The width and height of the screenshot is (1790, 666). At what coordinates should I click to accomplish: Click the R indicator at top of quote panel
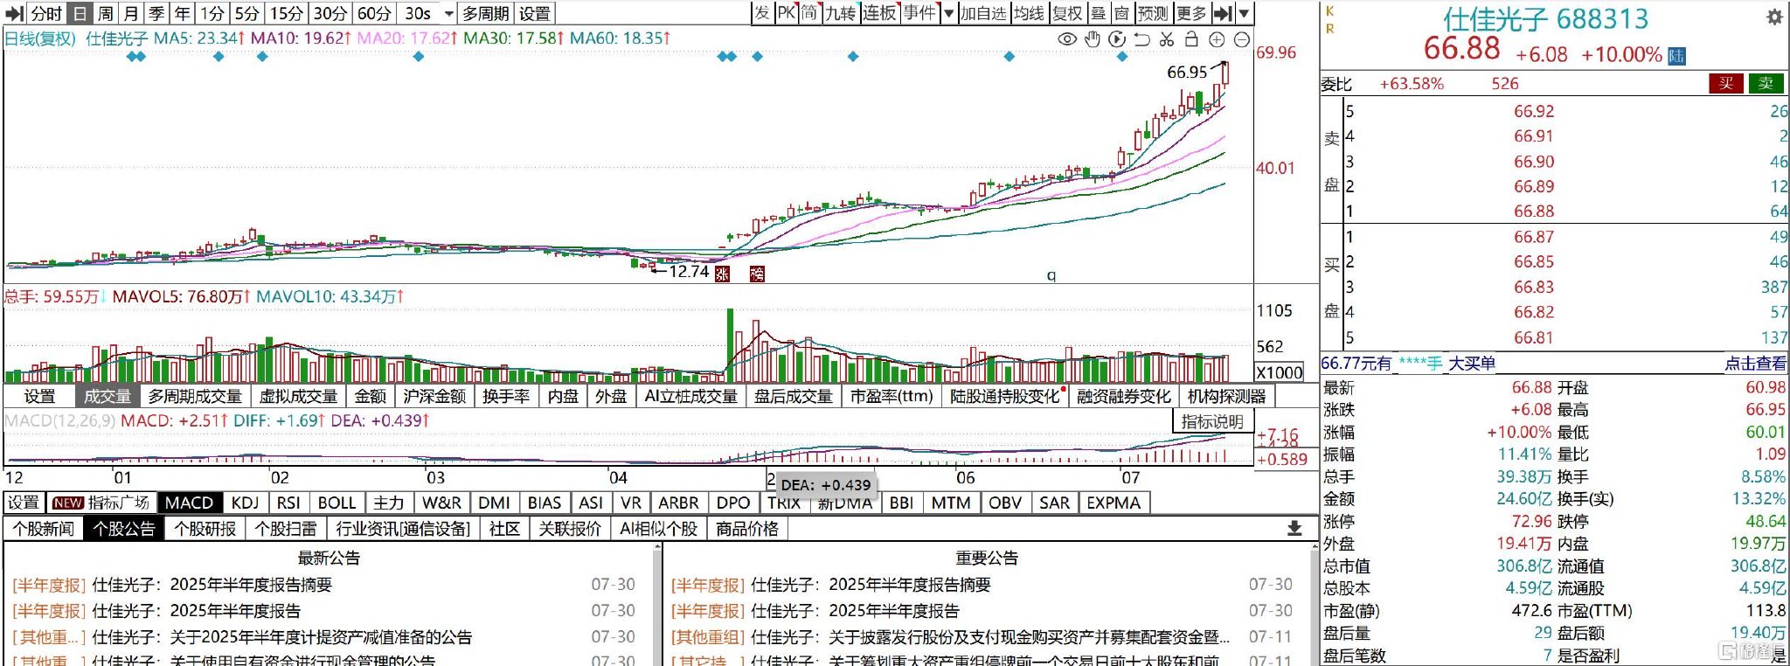click(x=1330, y=28)
